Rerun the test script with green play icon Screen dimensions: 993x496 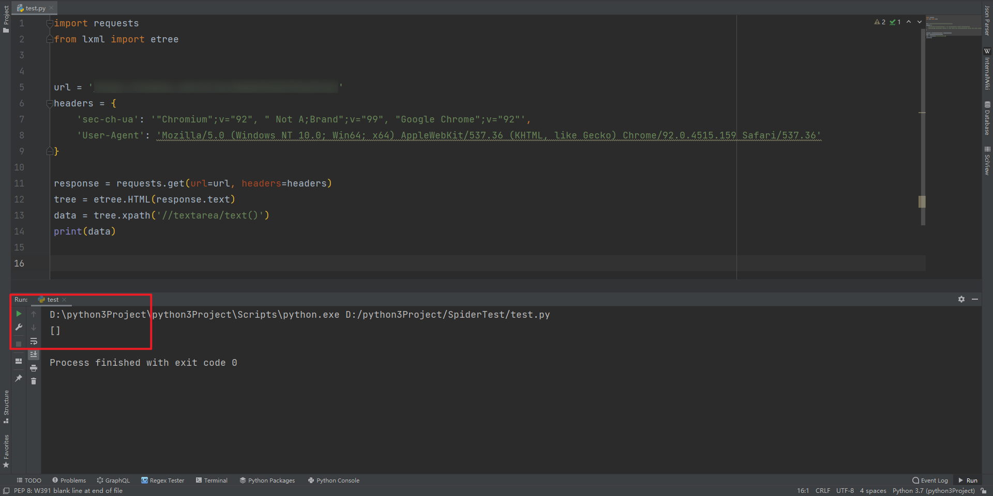[x=19, y=314]
